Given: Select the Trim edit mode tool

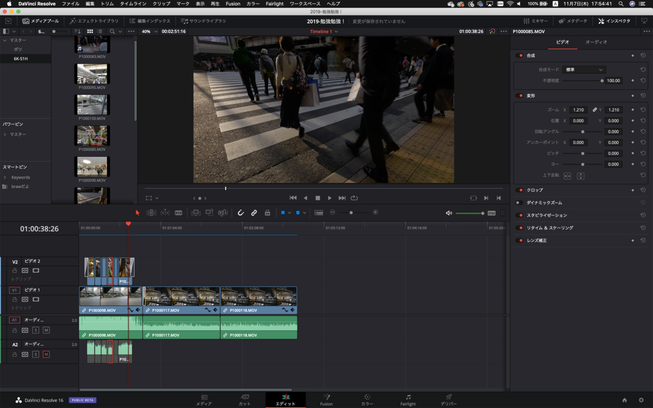Looking at the screenshot, I should [x=151, y=213].
